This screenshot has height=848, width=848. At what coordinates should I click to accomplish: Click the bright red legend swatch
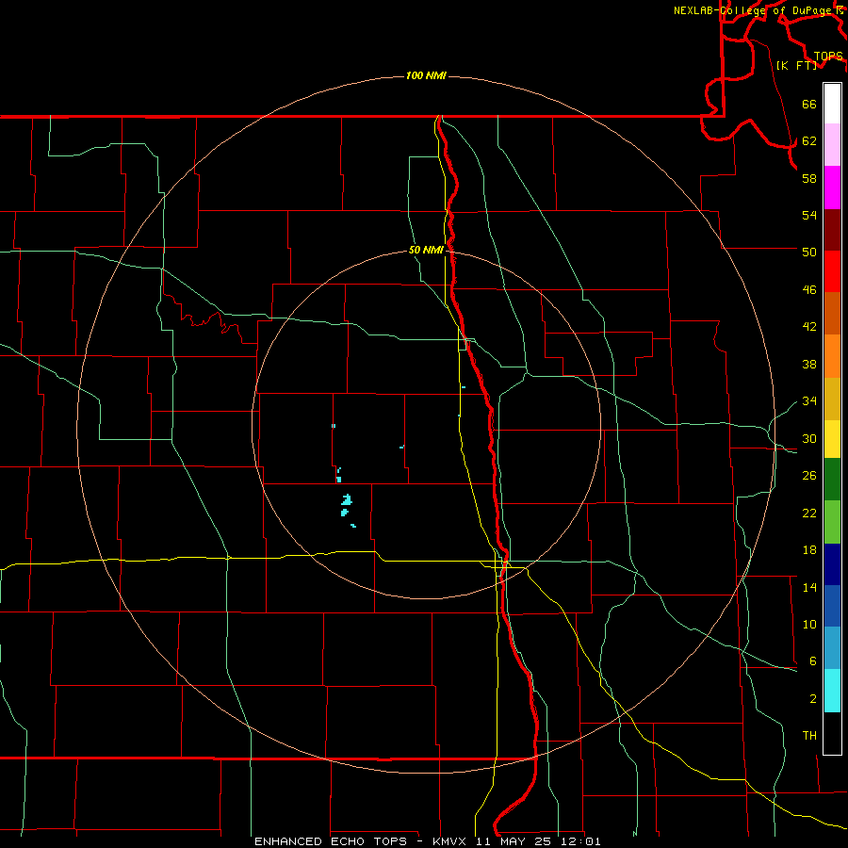(832, 271)
